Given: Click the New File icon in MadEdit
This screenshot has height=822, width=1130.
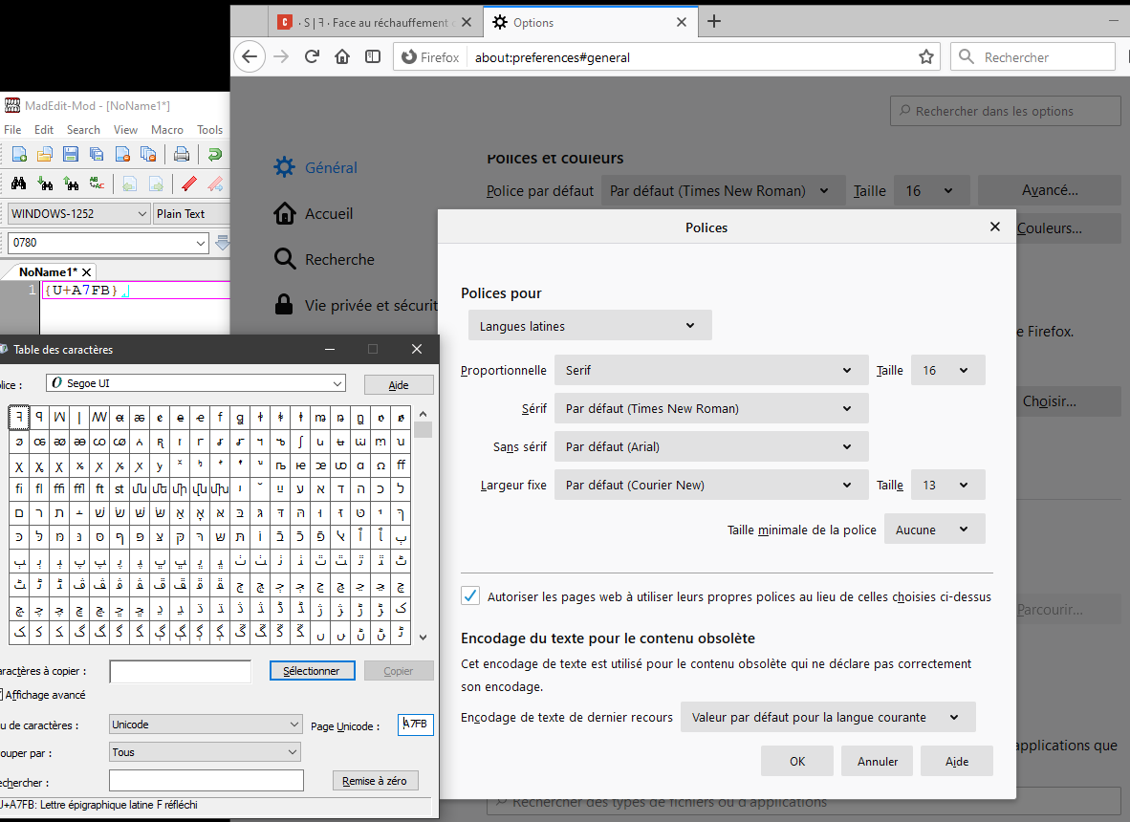Looking at the screenshot, I should 19,155.
